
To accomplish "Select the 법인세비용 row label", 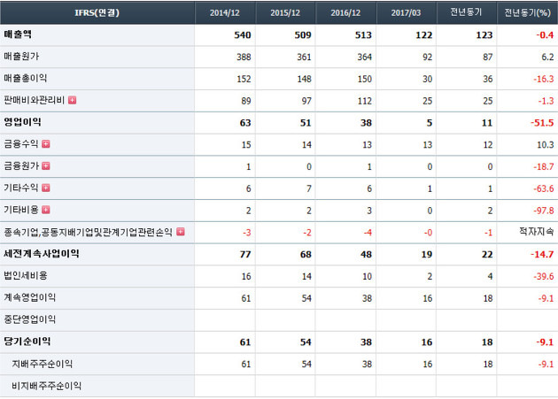I will pos(26,276).
